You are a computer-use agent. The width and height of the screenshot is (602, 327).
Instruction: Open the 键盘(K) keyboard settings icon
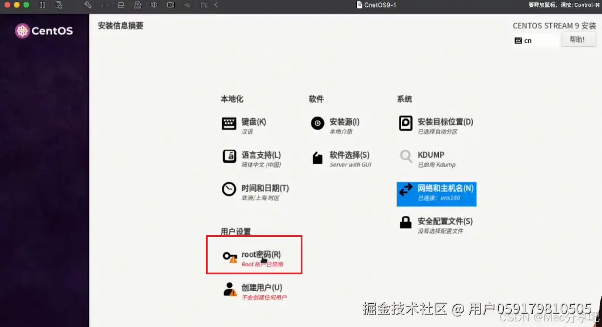(229, 123)
